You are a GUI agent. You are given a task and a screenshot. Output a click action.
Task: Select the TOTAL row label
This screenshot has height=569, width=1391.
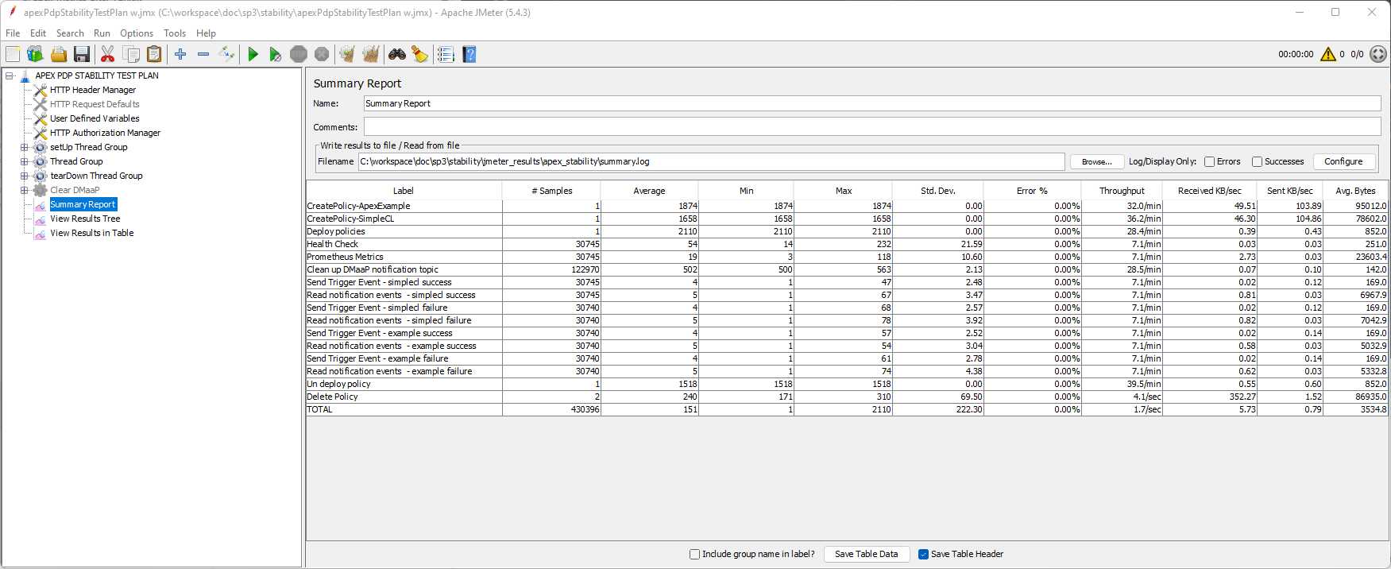(319, 409)
